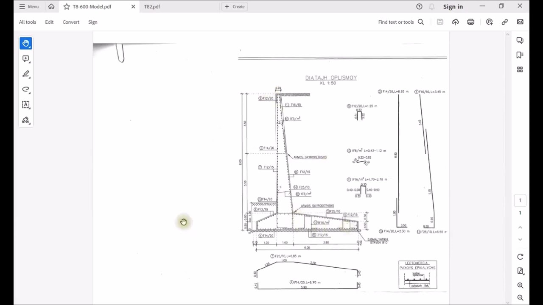The height and width of the screenshot is (305, 543).
Task: Select the freehand Draw tool
Action: tap(26, 89)
